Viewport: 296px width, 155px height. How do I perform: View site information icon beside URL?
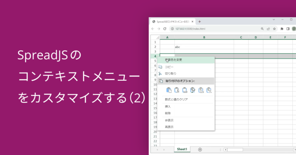tap(172, 29)
